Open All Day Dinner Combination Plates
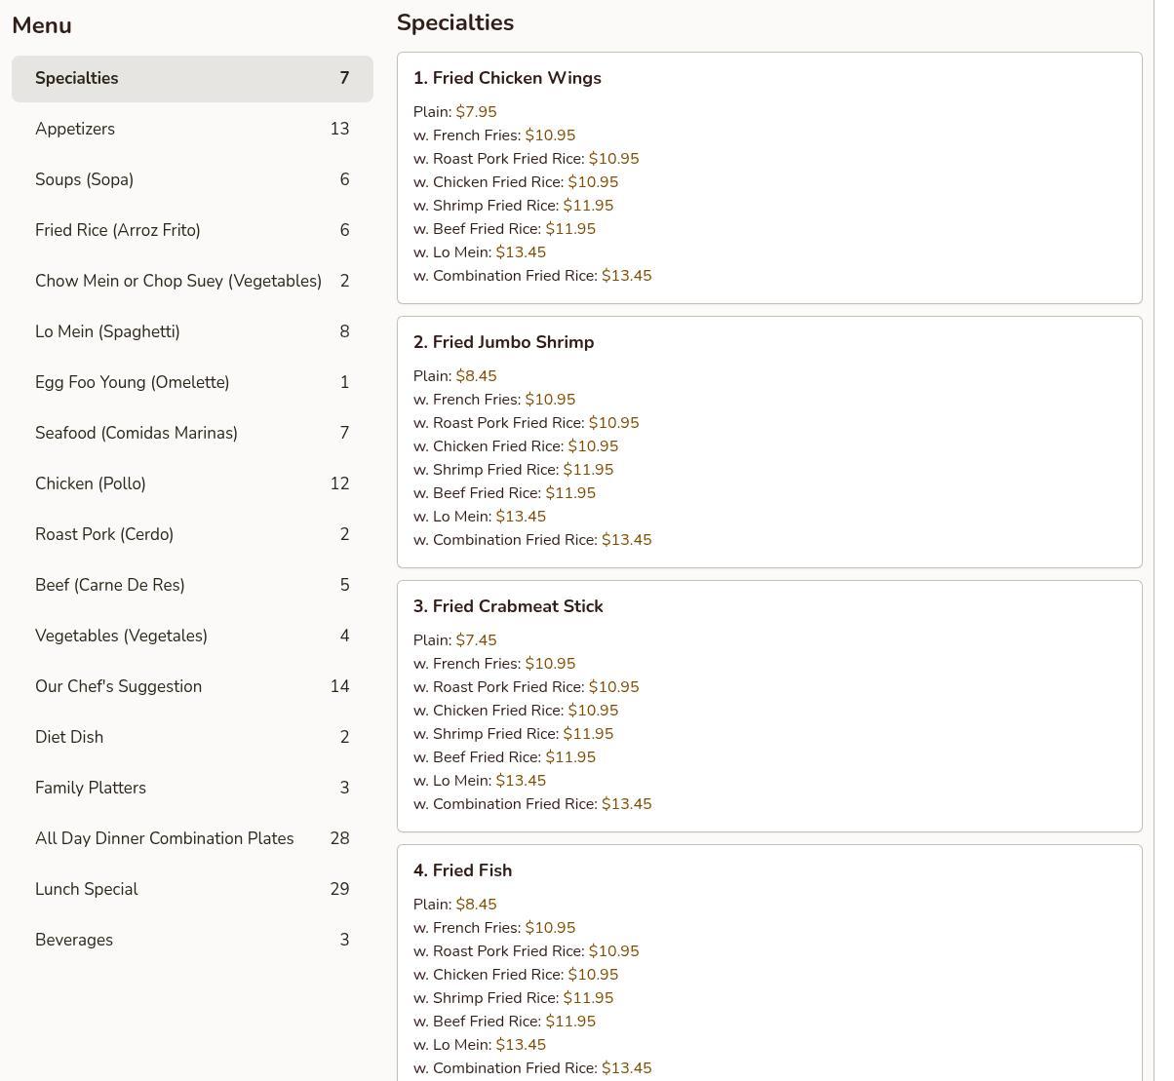 point(192,839)
